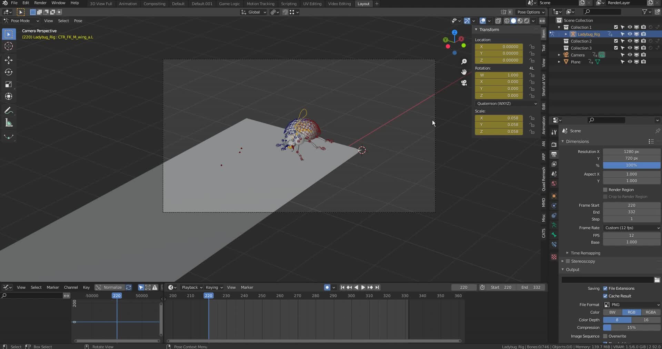Open the Output properties tab
662x349 pixels.
pos(554,154)
